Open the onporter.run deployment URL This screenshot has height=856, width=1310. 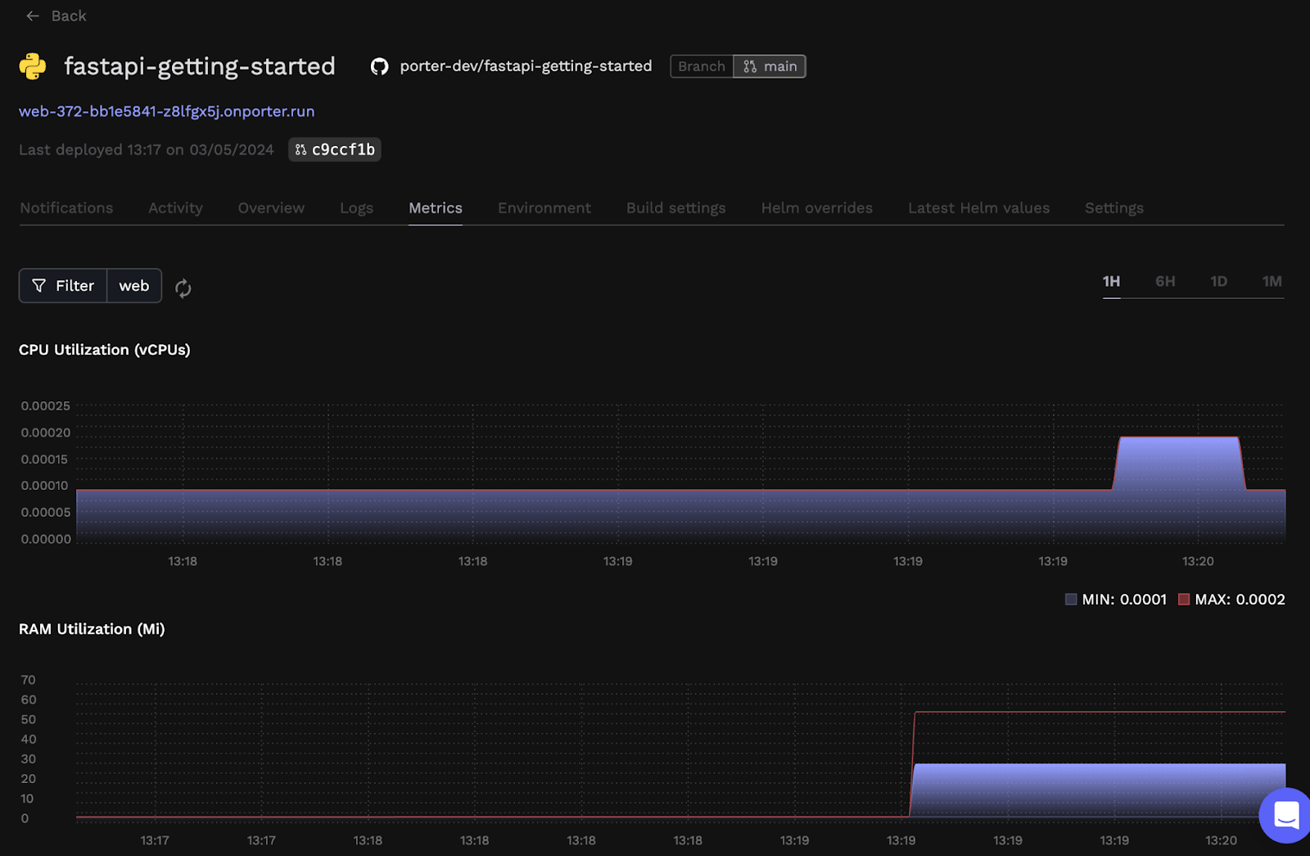(167, 111)
